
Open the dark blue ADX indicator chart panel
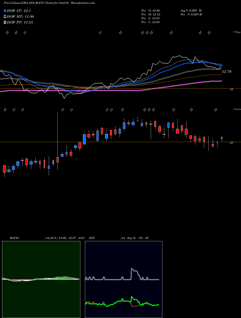(x=123, y=279)
